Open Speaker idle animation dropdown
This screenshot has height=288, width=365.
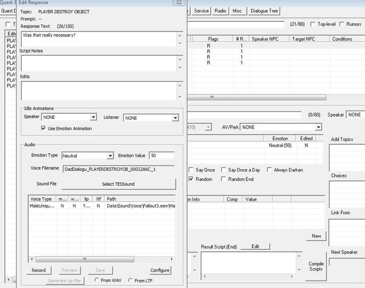click(94, 117)
